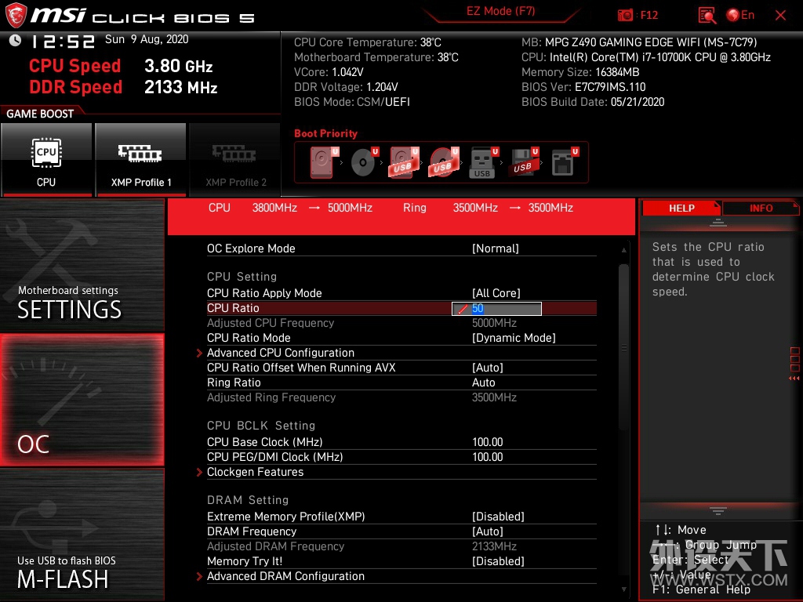
Task: Select the USB hard disk boot icon
Action: pos(404,161)
